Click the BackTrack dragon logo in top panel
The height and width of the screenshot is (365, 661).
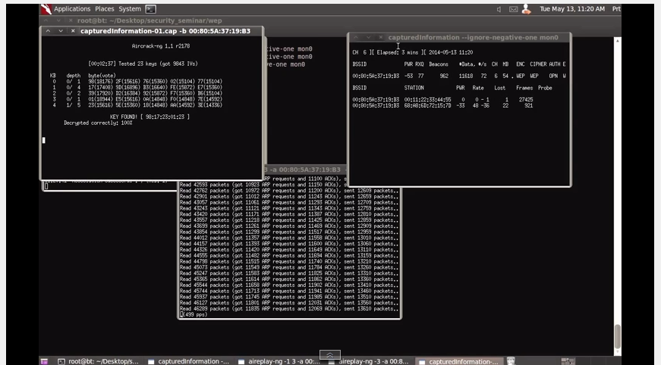[x=46, y=9]
